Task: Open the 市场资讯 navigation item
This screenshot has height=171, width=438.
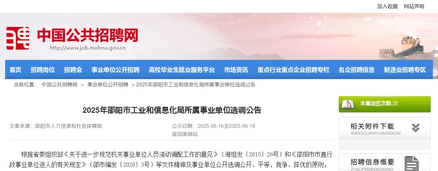Action: click(x=236, y=70)
